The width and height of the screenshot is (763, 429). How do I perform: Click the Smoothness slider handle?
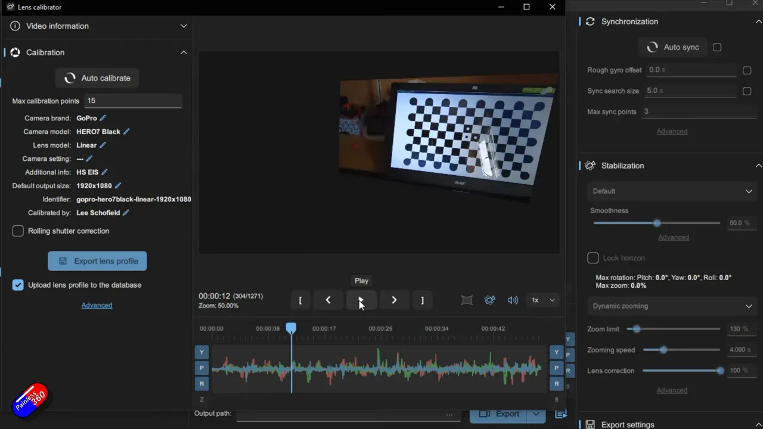(x=657, y=223)
